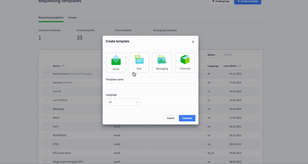308x164 pixels.
Task: Click the Sms templates label
Action: (x=123, y=30)
